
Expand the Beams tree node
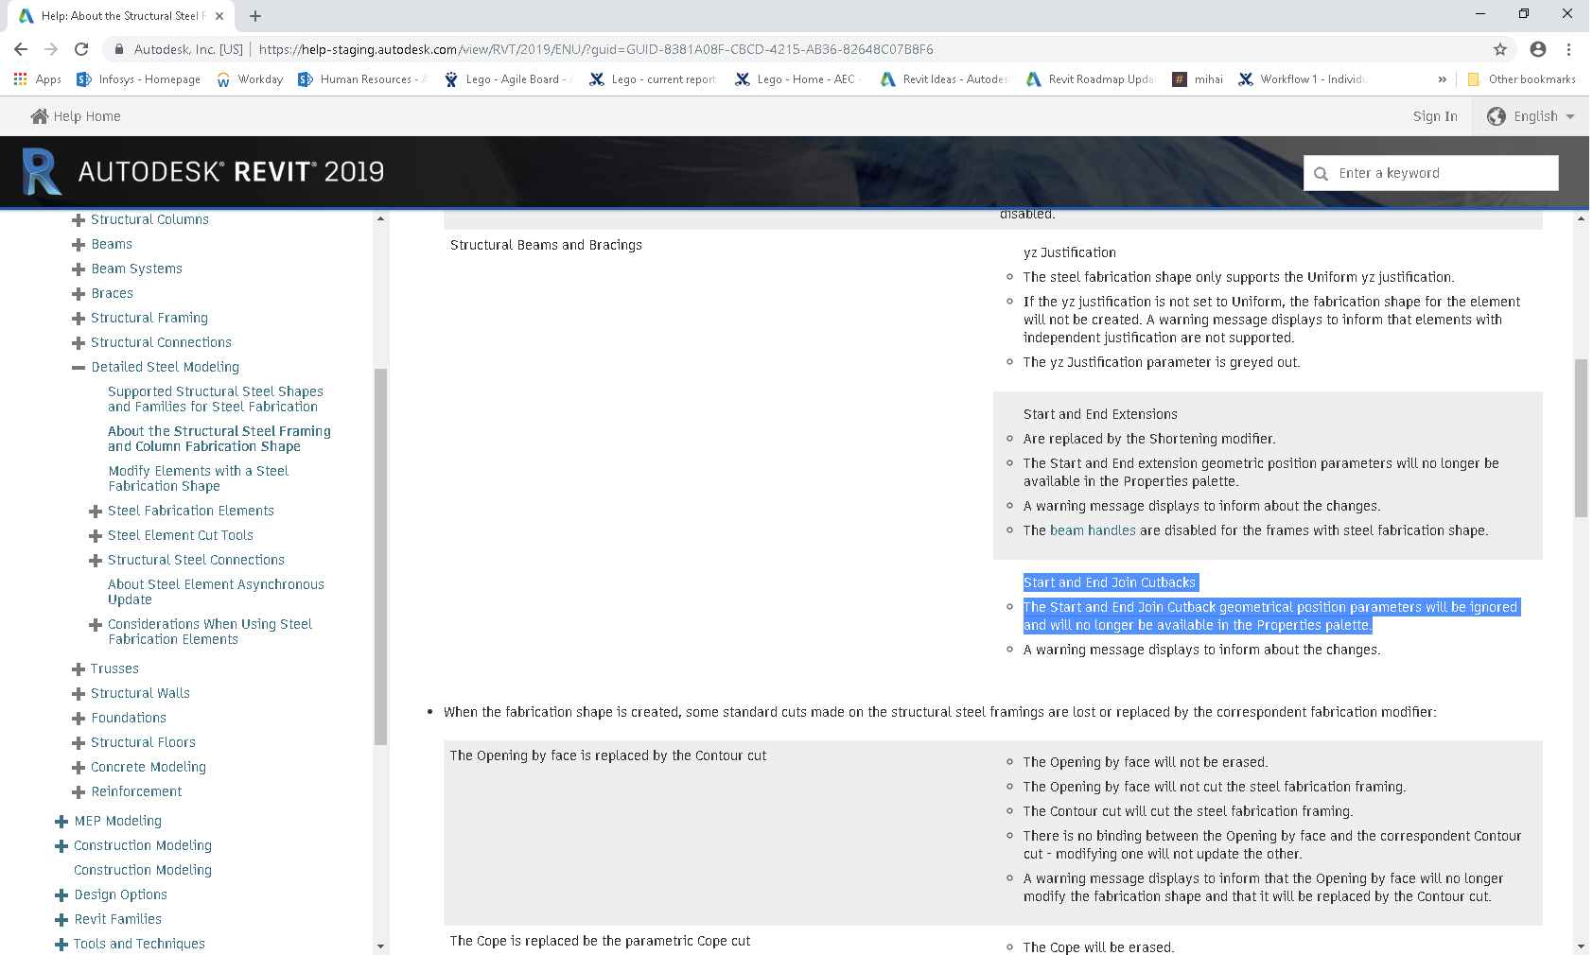[x=78, y=244]
